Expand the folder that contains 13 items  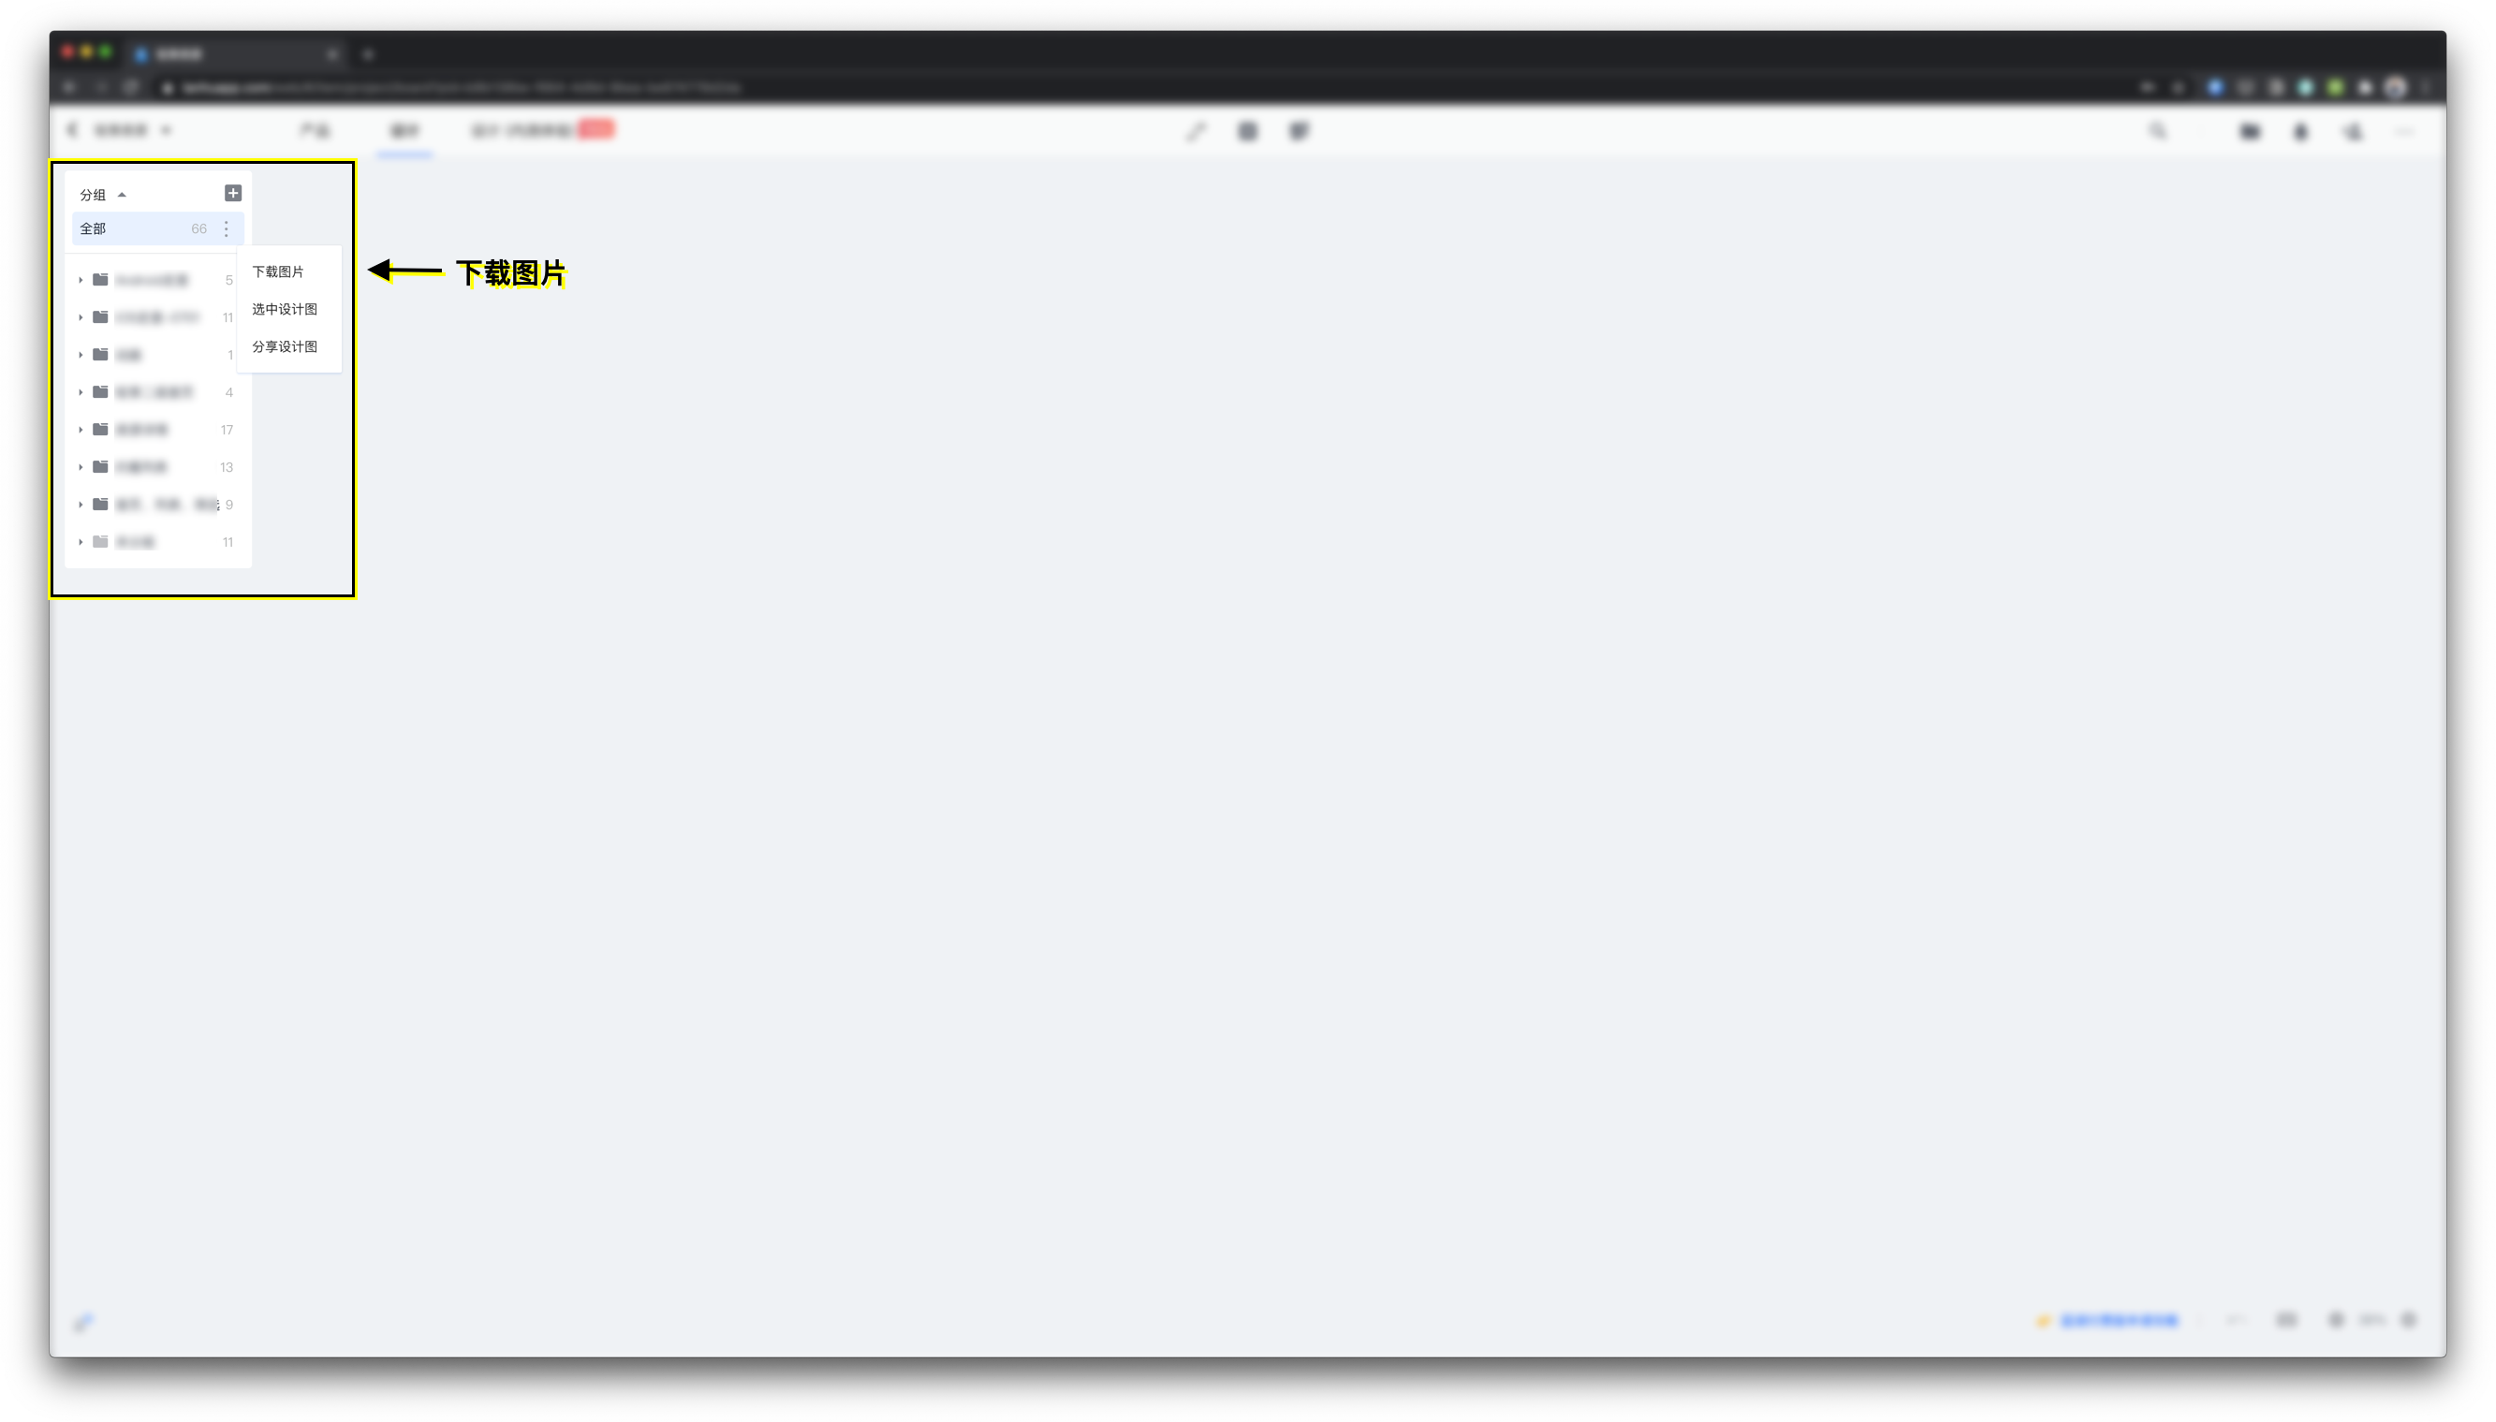pyautogui.click(x=81, y=467)
